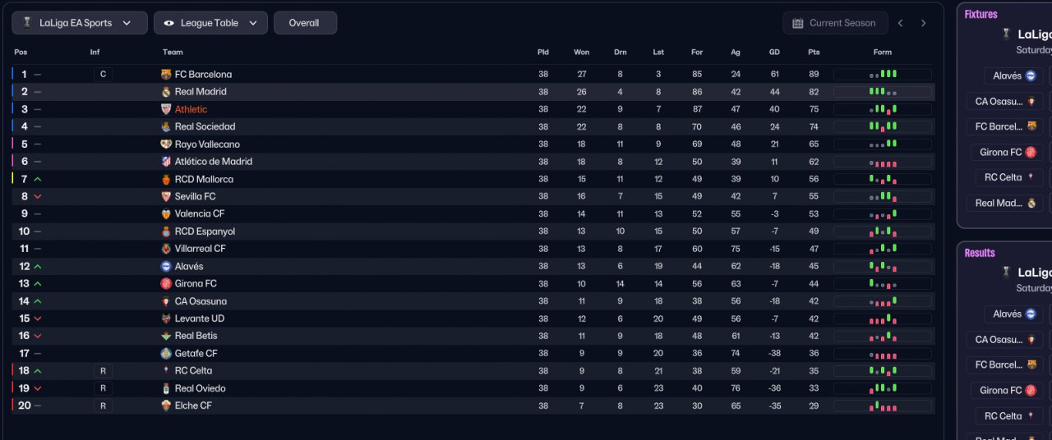Click the Real Madrid club crest
Viewport: 1052px width, 440px height.
[166, 92]
